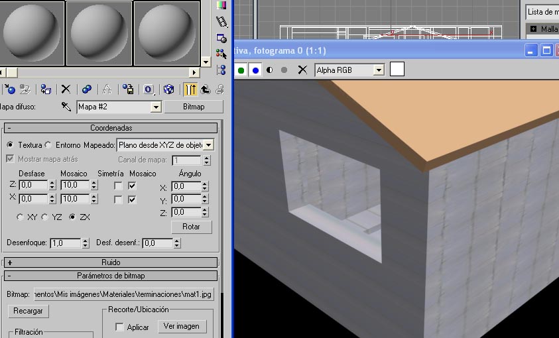Toggle the highlighted Show End Result icon
Screen dimensions: 559x338
pos(190,89)
